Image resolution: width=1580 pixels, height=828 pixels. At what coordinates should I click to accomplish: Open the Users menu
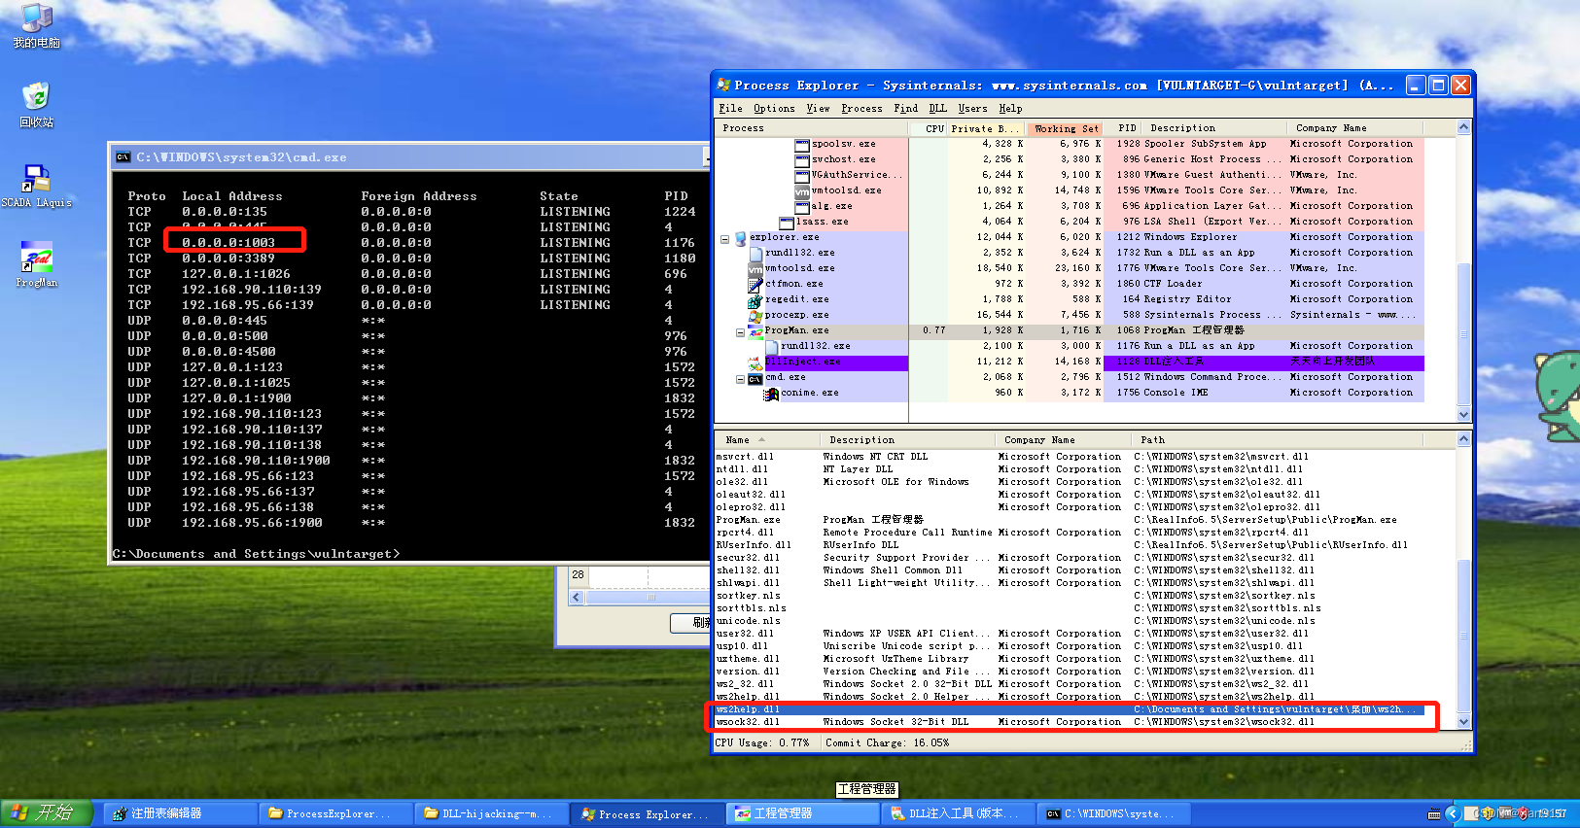(972, 109)
